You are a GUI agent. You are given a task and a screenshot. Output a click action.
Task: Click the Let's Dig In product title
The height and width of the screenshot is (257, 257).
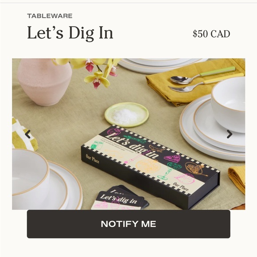tap(70, 33)
